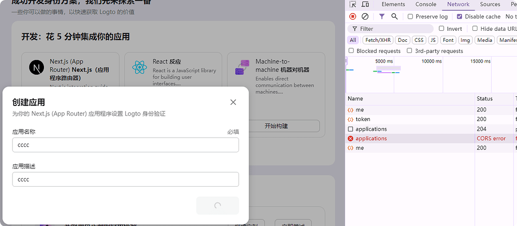Enable Preserve log checkbox
The width and height of the screenshot is (517, 226).
point(410,17)
